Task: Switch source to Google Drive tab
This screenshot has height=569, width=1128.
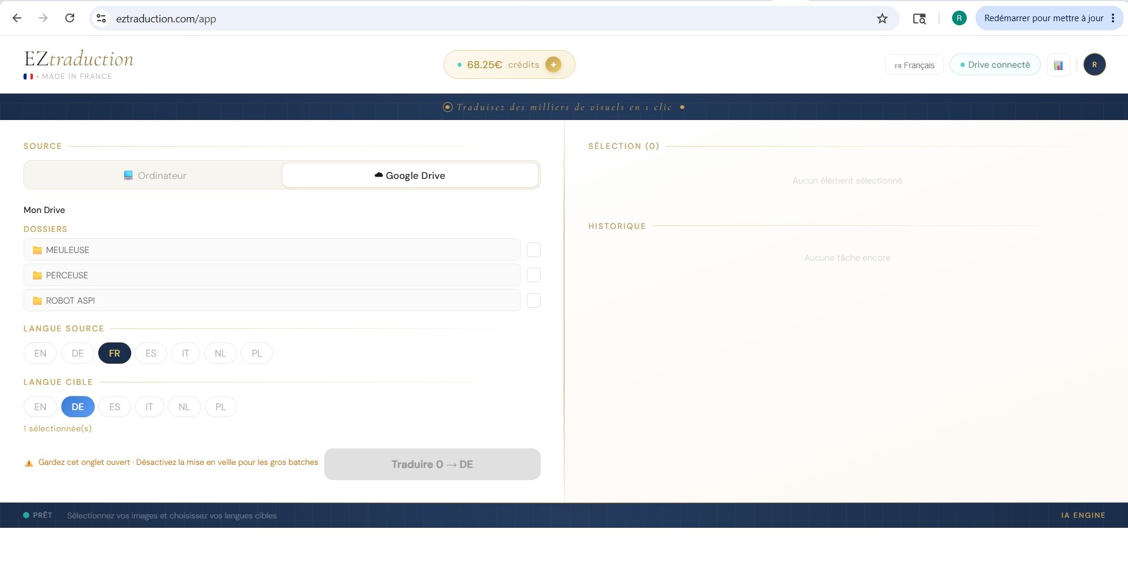Action: (x=410, y=175)
